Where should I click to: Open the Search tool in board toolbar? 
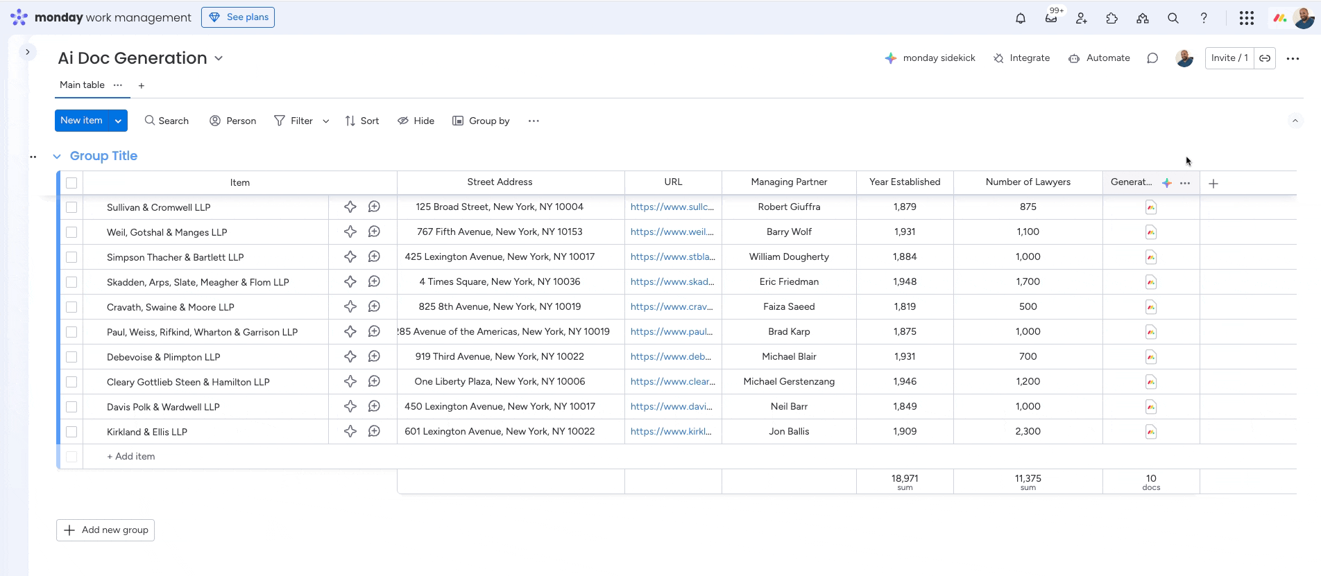(x=167, y=121)
